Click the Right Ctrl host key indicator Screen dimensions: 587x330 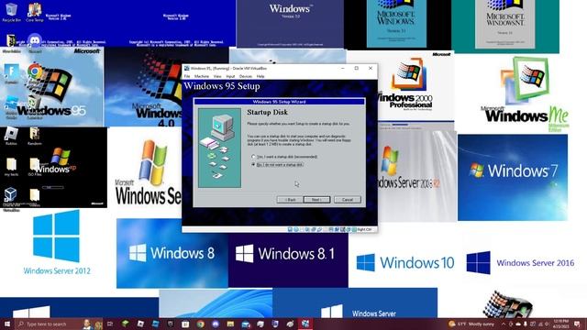(364, 230)
